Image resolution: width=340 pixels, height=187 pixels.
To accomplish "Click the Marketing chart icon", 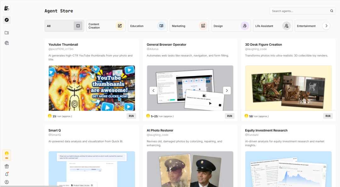I will (203, 26).
